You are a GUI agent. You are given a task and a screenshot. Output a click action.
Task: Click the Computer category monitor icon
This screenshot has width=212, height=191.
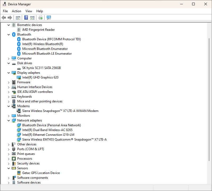point(14,58)
